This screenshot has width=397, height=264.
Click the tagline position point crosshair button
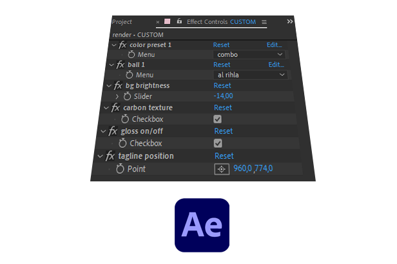[x=221, y=168]
